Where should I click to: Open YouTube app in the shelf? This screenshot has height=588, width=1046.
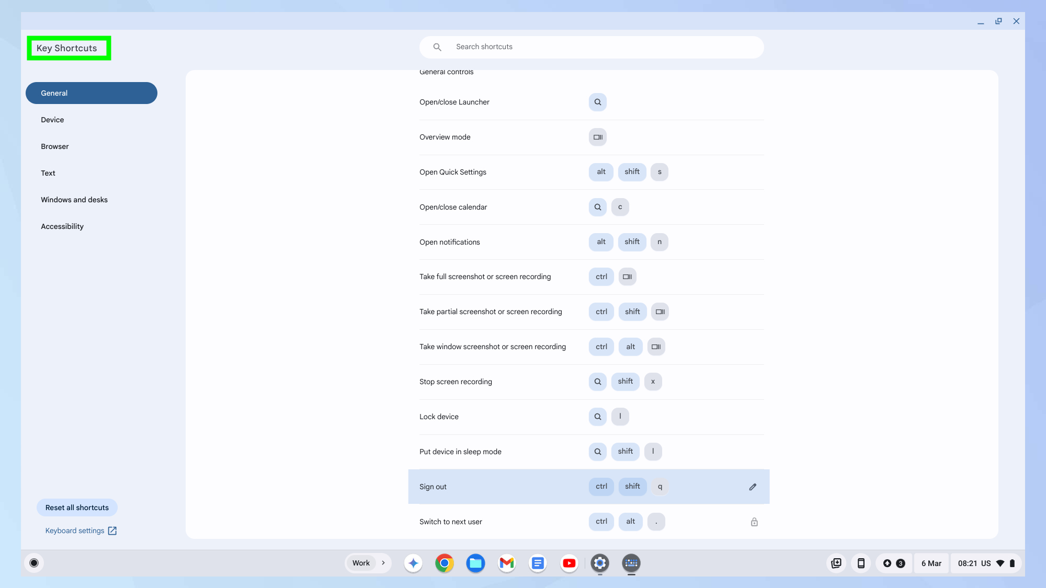(x=569, y=563)
